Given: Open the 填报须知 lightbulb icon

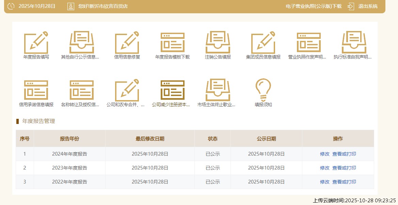Looking at the screenshot, I should (263, 90).
